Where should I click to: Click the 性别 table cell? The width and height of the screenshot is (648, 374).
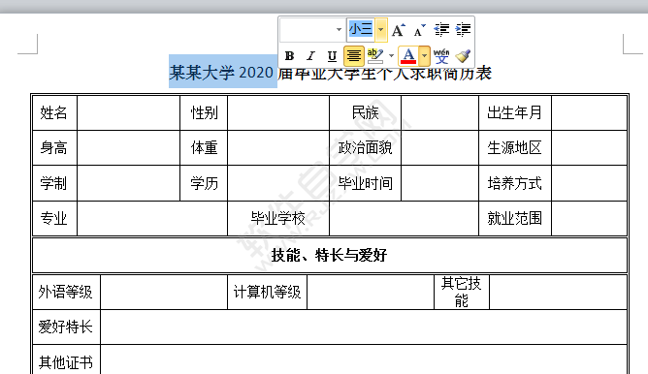click(204, 112)
